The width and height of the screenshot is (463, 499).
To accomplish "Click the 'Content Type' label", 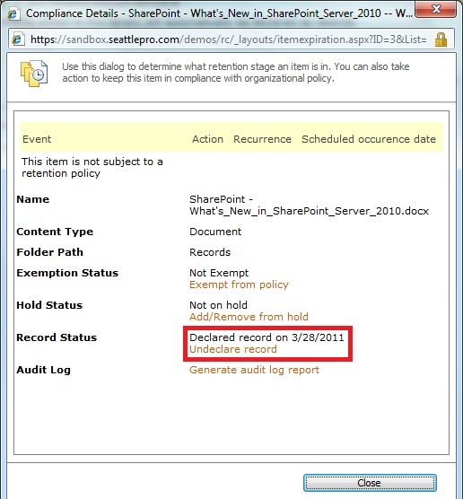I will coord(55,232).
